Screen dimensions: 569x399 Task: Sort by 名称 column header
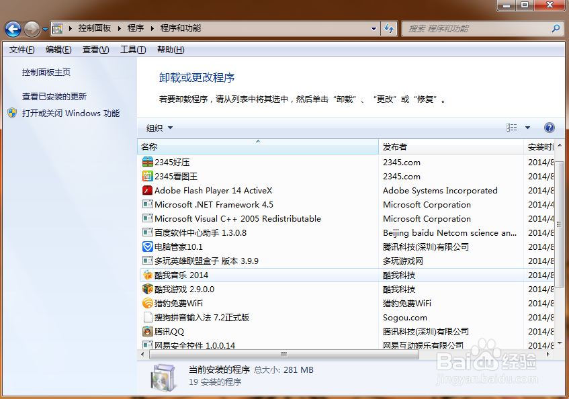coord(258,146)
